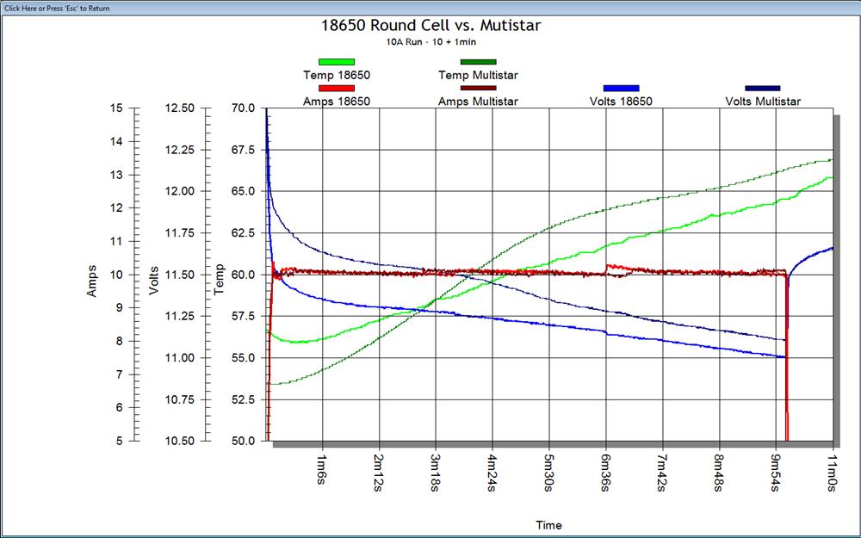Image resolution: width=861 pixels, height=538 pixels.
Task: Click the '11.50' Volts axis value
Action: click(x=180, y=275)
